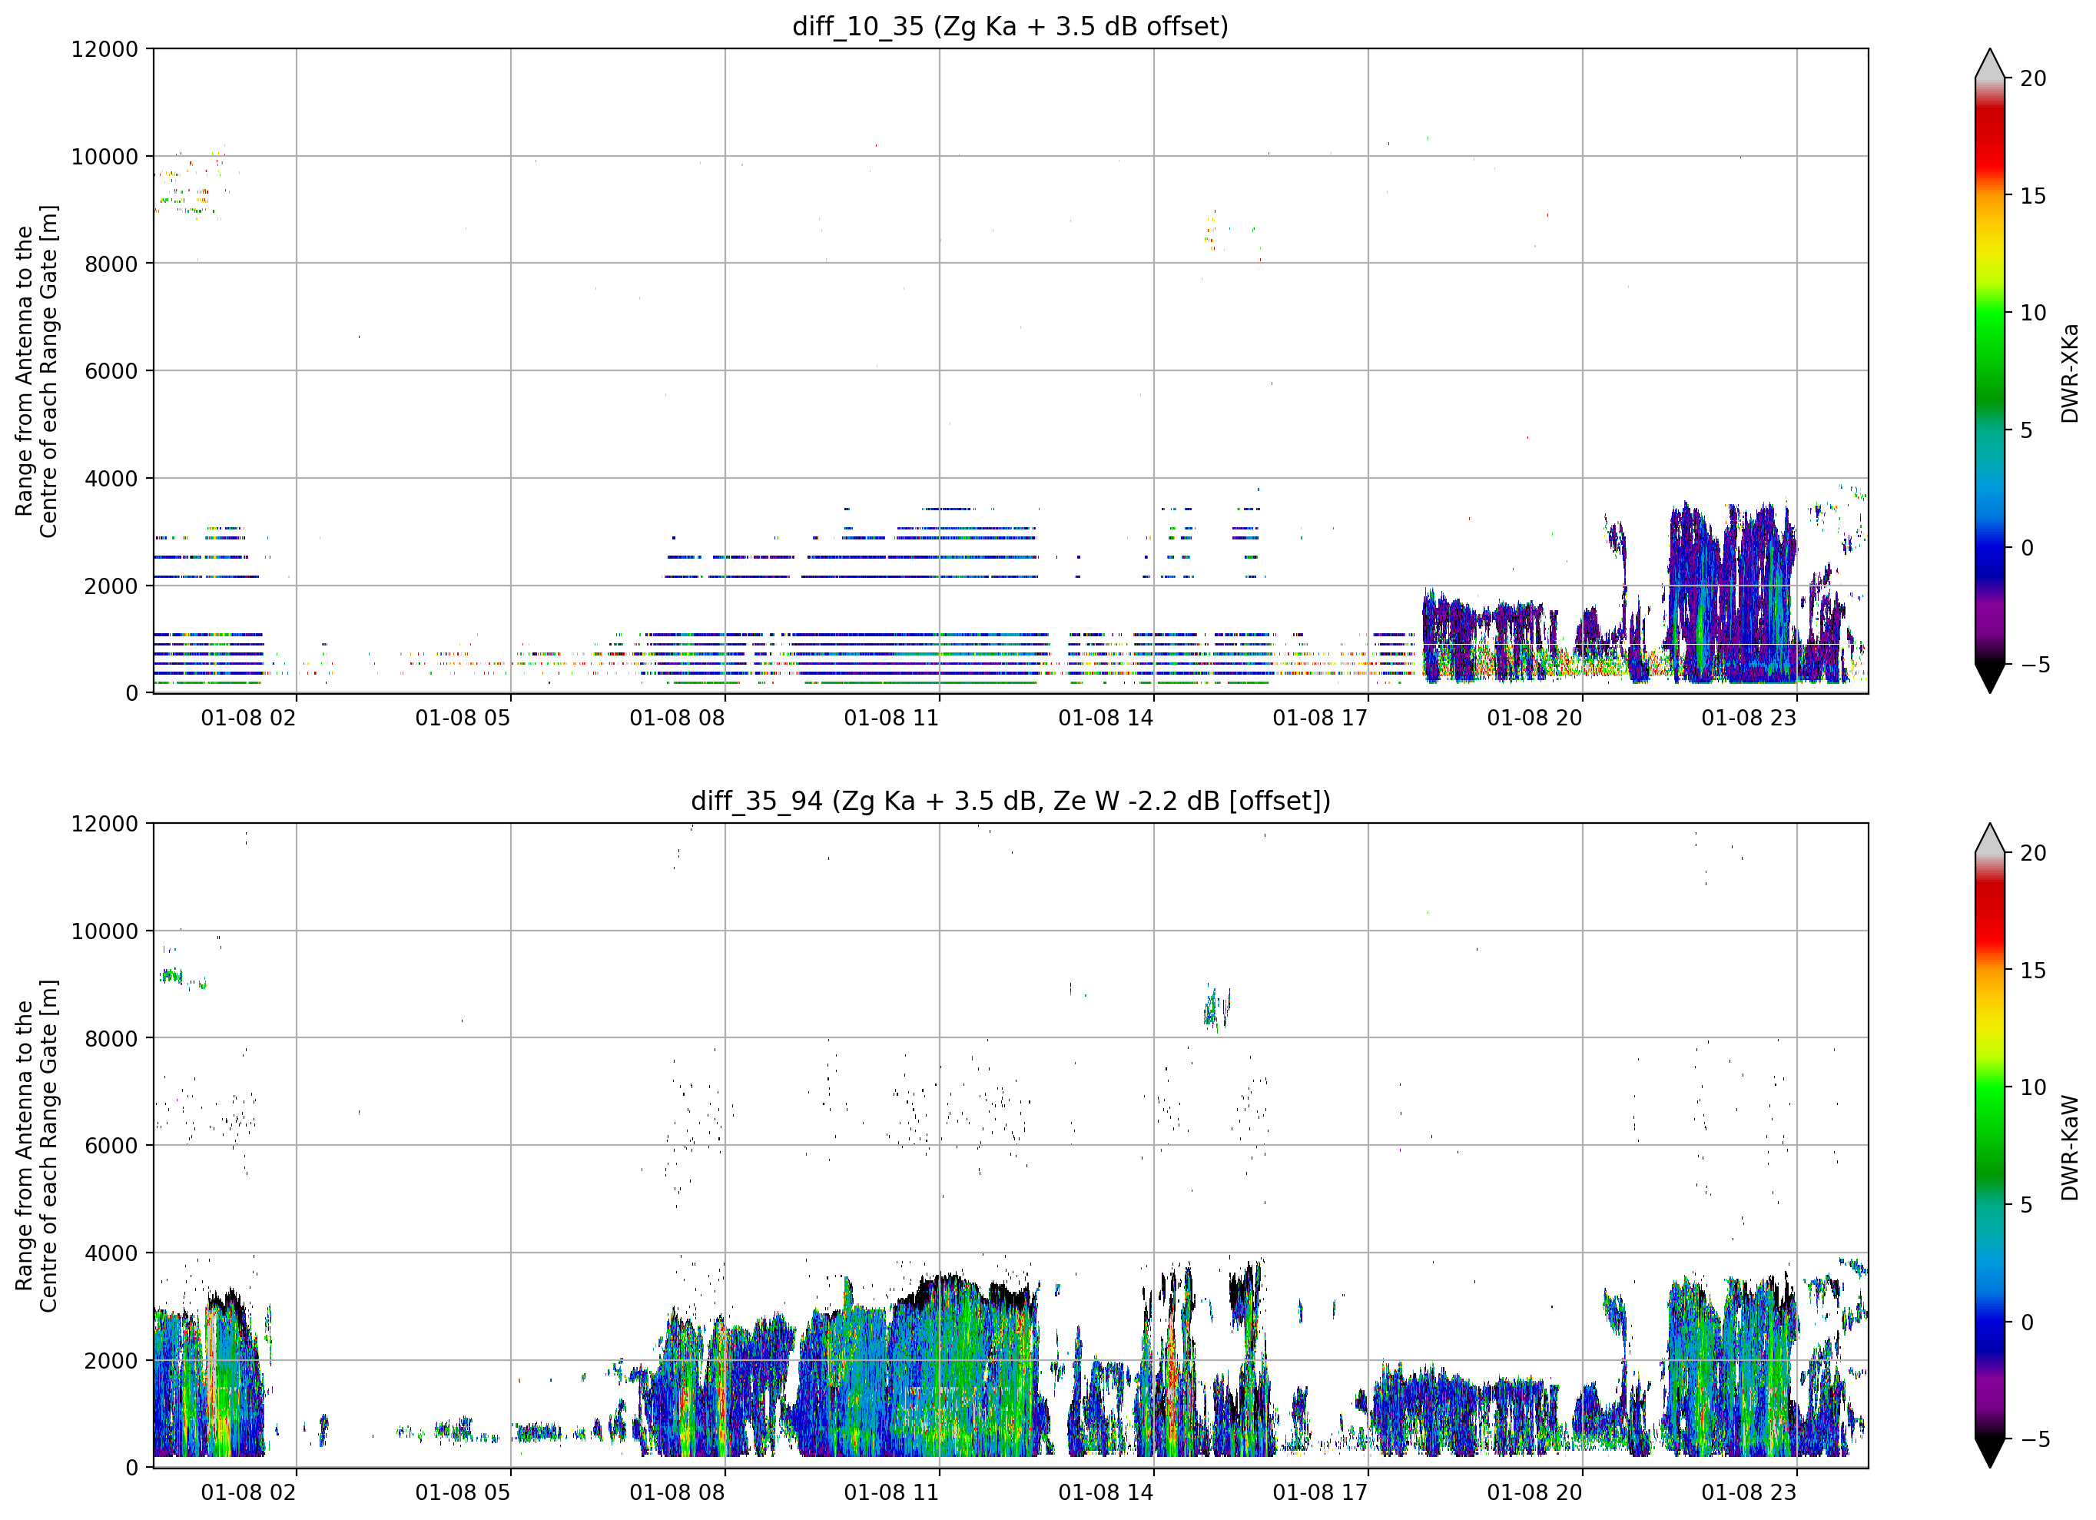Select '01-08 23' x-tick under the top plot
Viewport: 2096px width, 1520px height.
coord(1749,719)
